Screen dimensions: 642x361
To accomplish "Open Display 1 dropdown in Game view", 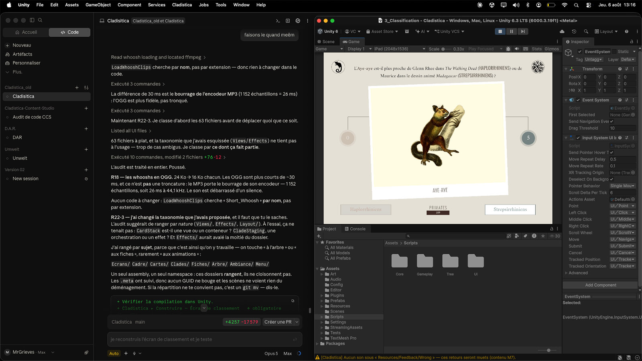I will (359, 49).
